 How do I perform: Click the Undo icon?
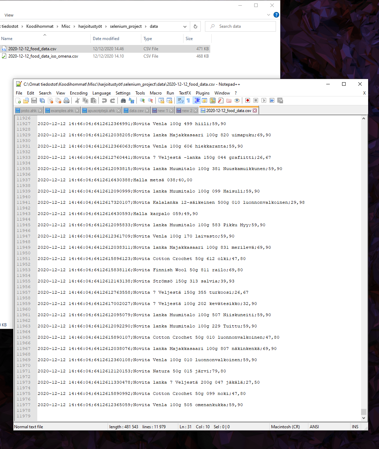point(104,100)
